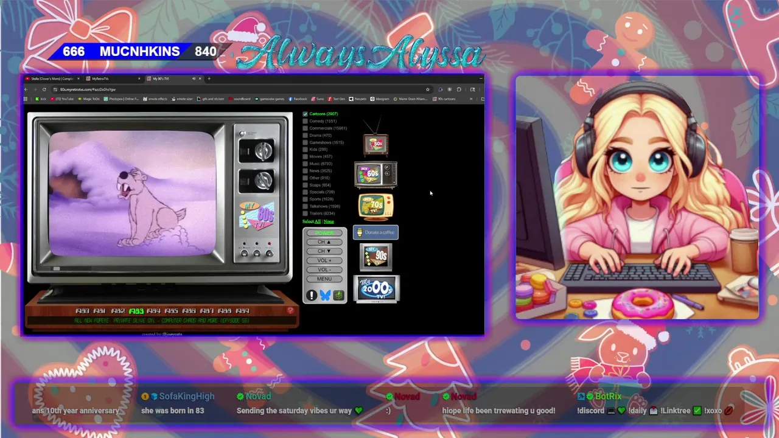Screen dimensions: 779x438
Task: Open the emote effects bookmark
Action: click(155, 99)
